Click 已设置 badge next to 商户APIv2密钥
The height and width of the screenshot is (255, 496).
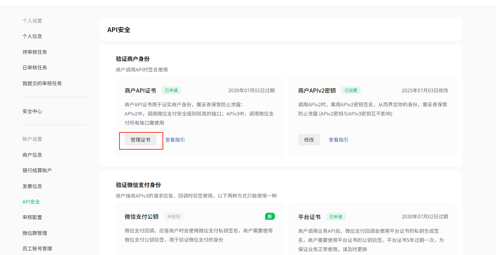[x=351, y=90]
